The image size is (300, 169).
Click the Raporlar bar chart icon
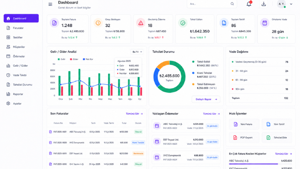coord(8,94)
